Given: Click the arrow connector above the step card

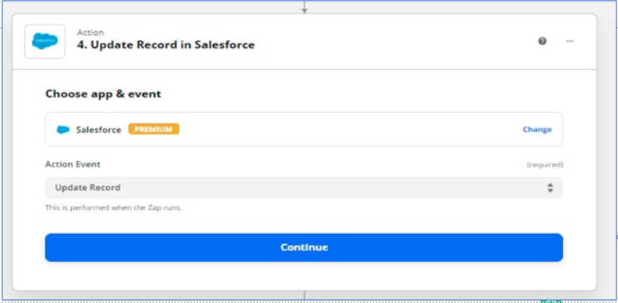Looking at the screenshot, I should pos(304,7).
